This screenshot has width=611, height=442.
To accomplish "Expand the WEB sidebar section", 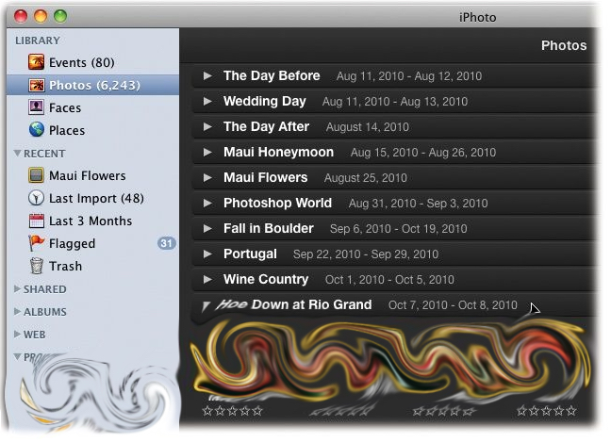I will click(17, 335).
